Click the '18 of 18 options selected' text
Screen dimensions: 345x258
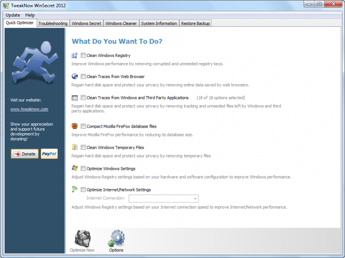[x=221, y=98]
